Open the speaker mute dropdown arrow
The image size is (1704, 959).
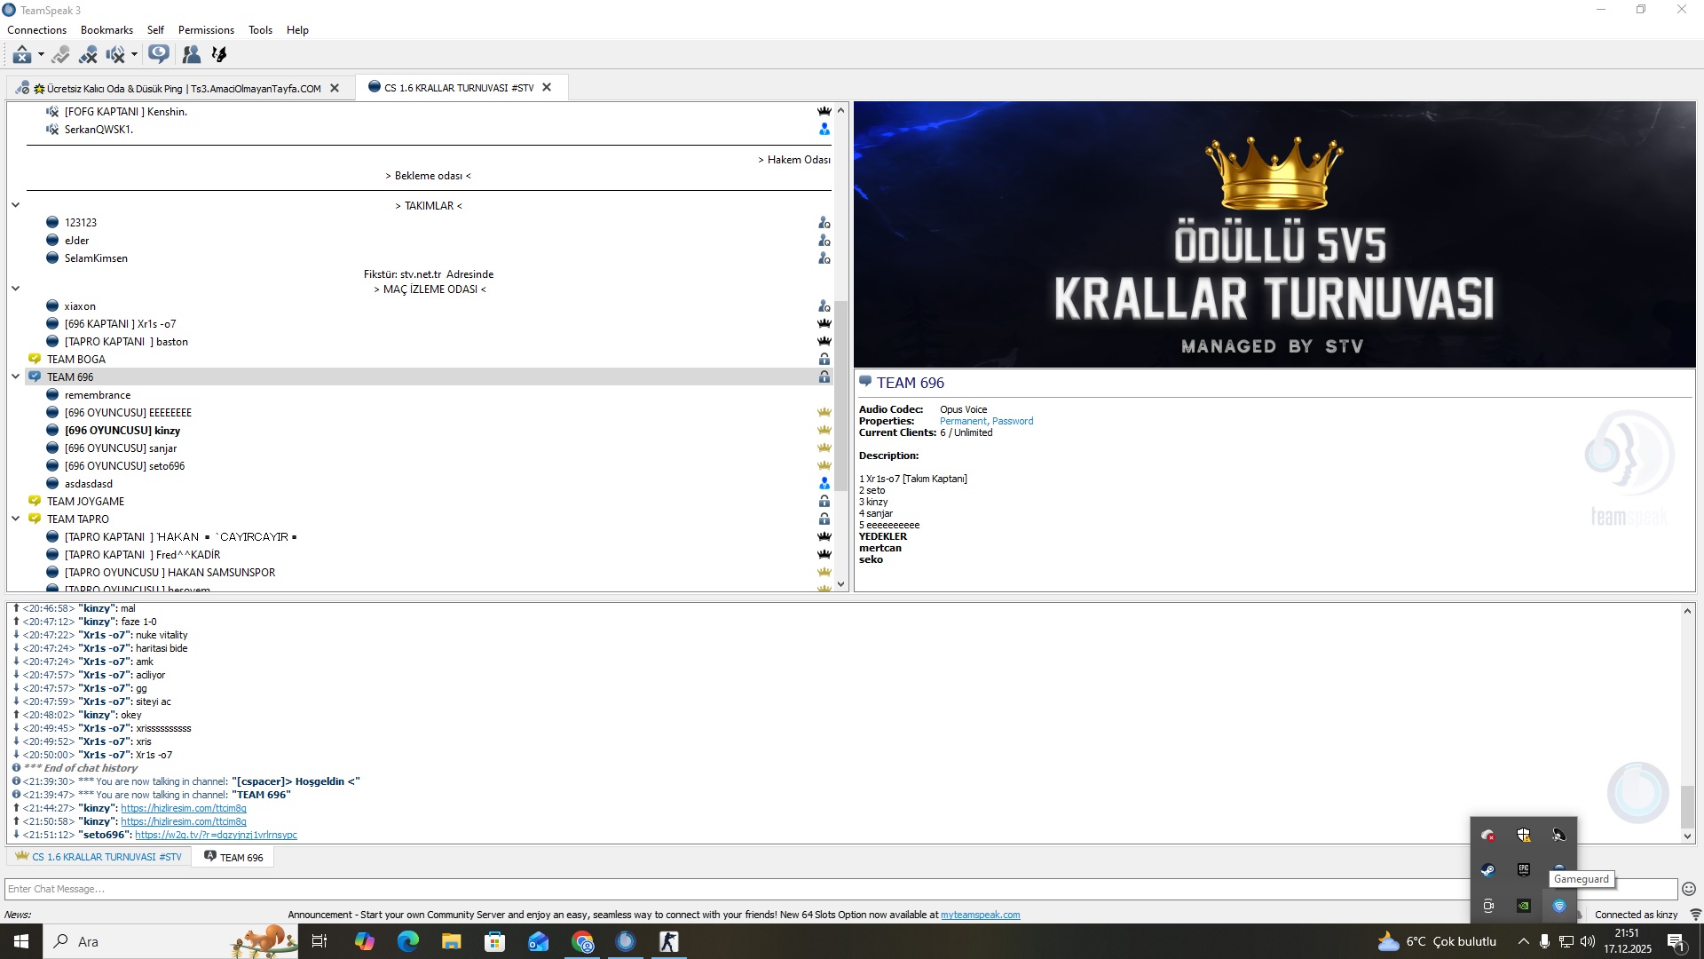click(134, 55)
